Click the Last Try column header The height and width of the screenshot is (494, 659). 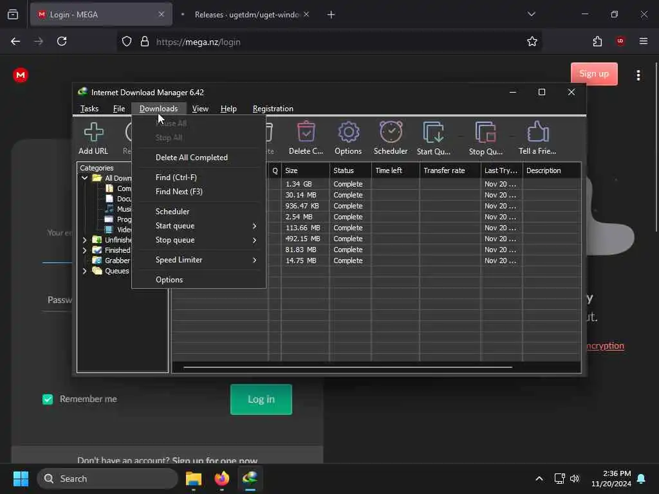[x=501, y=170]
